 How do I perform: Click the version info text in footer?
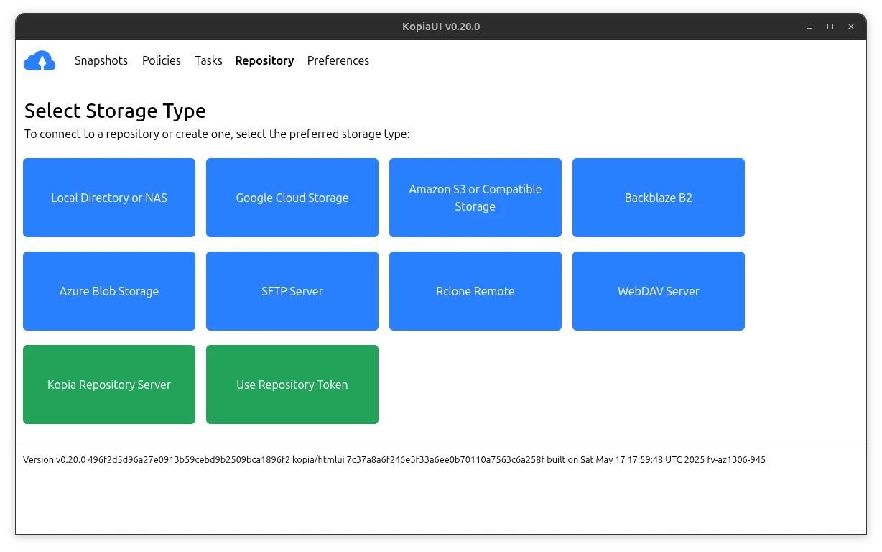[x=394, y=460]
